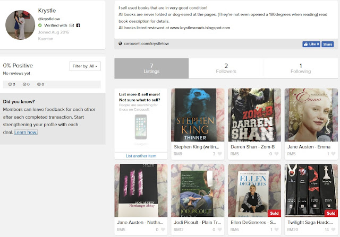Click the Facebook verification icon

tap(78, 25)
